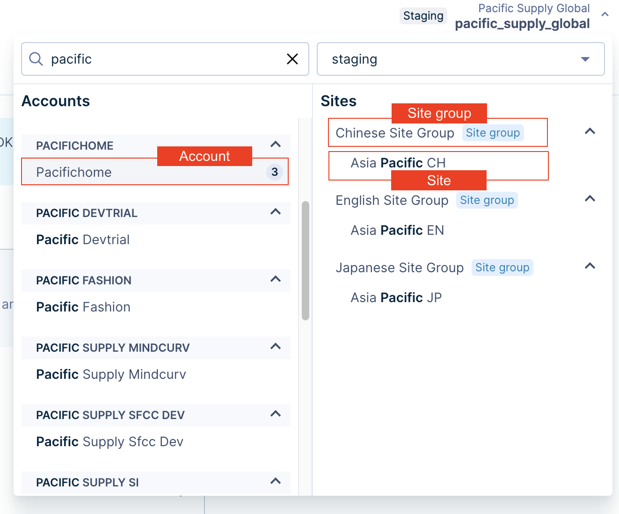Click the Staging environment badge in header
Image resolution: width=619 pixels, height=514 pixels.
pos(423,16)
